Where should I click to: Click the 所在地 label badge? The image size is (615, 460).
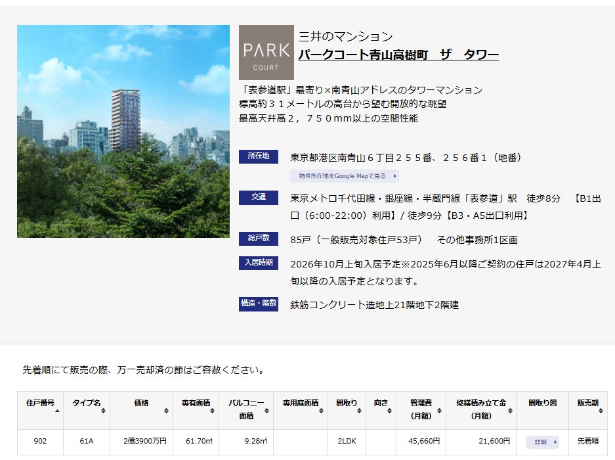pos(259,156)
